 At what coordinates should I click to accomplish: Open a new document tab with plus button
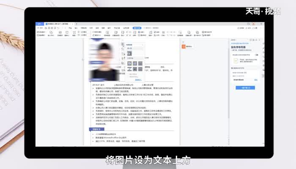tap(77, 24)
